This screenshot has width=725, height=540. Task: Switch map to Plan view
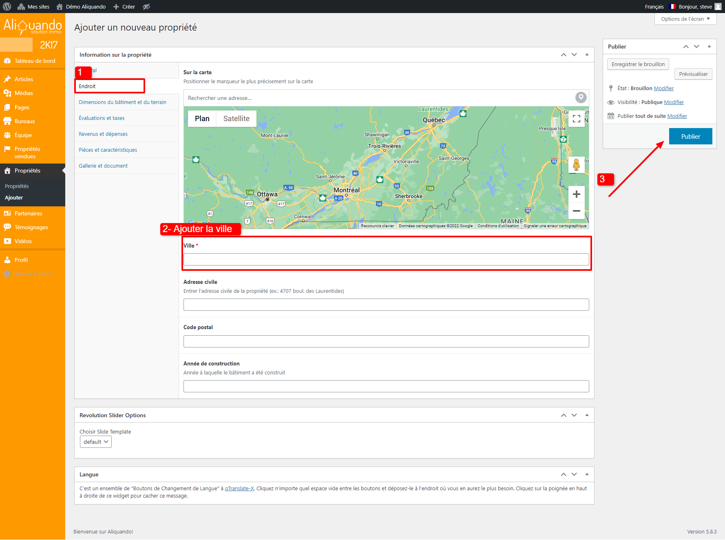click(x=202, y=119)
